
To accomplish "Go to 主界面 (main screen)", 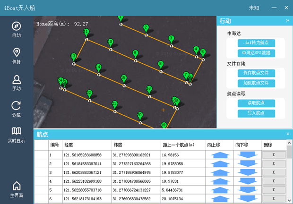I will tap(17, 189).
